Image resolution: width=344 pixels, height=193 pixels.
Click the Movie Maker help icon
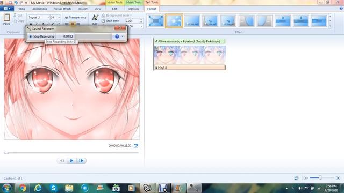(x=341, y=9)
